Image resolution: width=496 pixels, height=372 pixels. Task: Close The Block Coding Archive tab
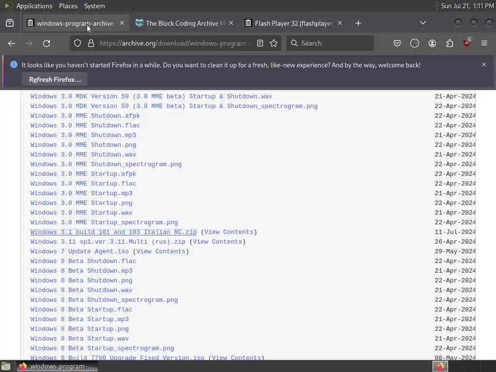[231, 23]
